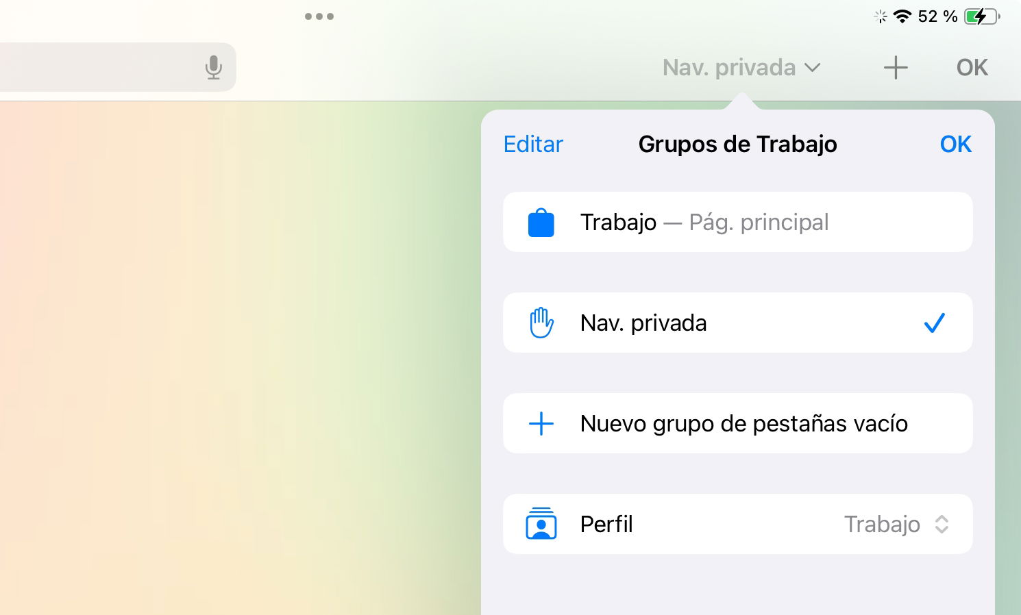Click up-down chevrons next to Trabajo profile

point(942,524)
